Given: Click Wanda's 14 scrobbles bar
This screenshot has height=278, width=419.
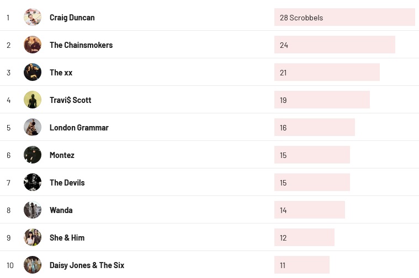Looking at the screenshot, I should pyautogui.click(x=309, y=210).
